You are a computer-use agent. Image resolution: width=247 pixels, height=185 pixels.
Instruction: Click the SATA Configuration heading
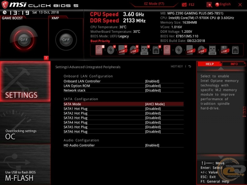[x=81, y=99]
